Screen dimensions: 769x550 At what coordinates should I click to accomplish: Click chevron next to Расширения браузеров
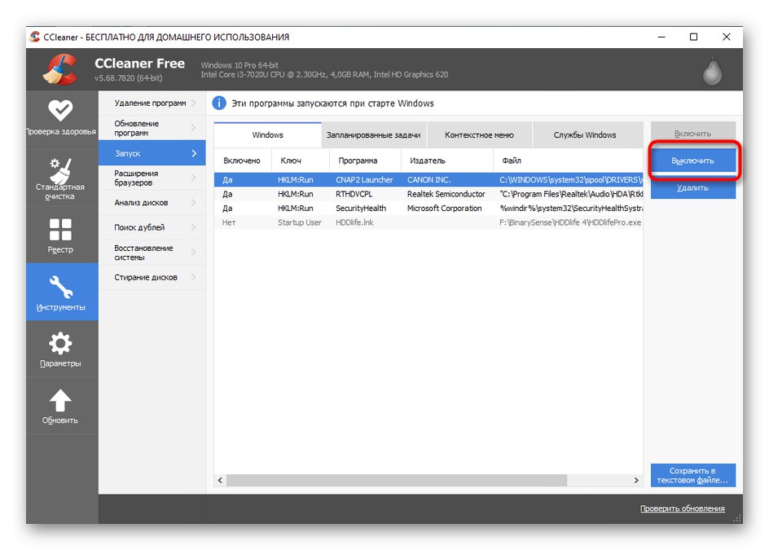coord(194,178)
